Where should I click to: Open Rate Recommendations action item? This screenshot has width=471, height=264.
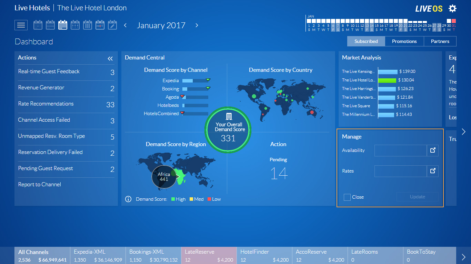pos(46,103)
